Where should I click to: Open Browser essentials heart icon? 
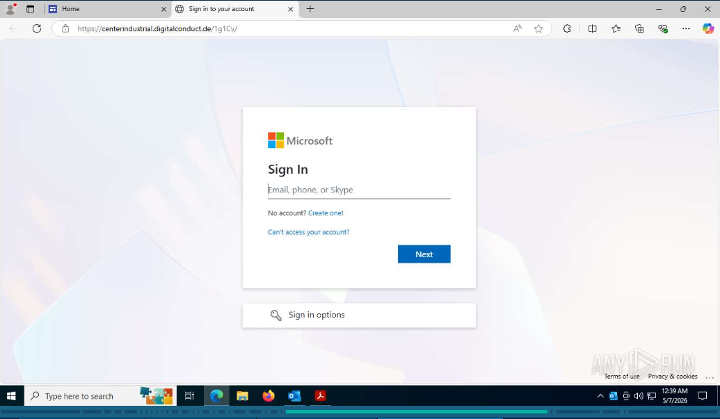662,28
